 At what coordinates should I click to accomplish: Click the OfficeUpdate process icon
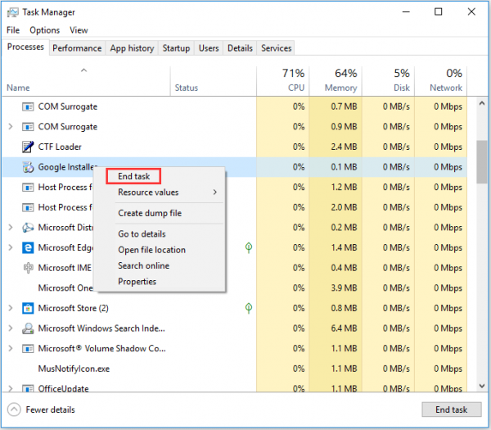[x=28, y=388]
